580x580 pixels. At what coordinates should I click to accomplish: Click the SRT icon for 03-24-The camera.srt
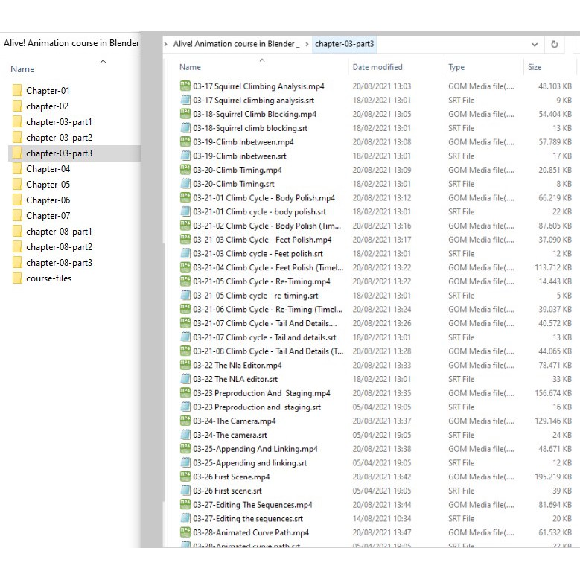coord(185,435)
